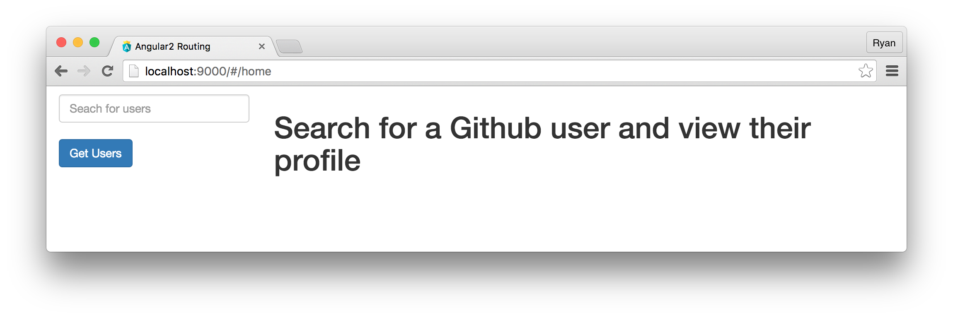Close the browser window with the red button
Screen dimensions: 953x318
point(61,42)
